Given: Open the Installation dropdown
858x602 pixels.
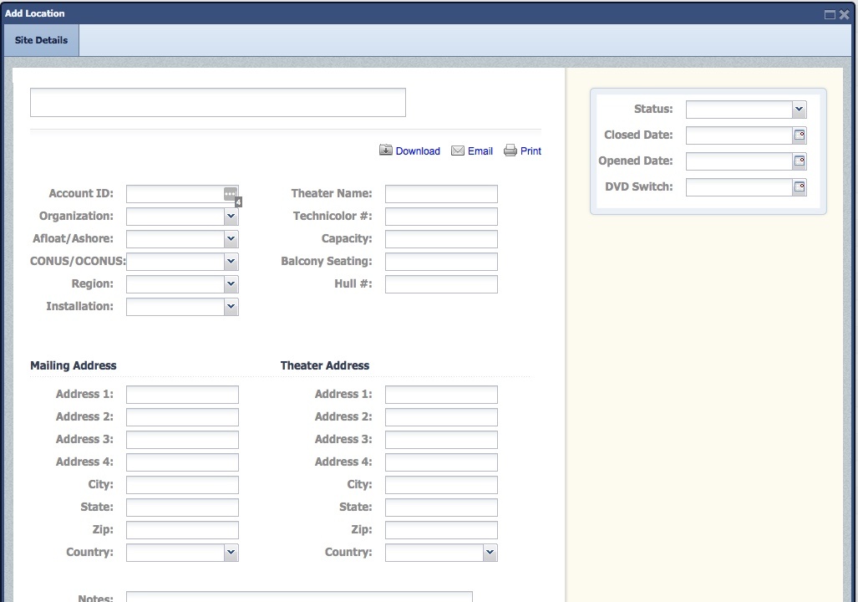Looking at the screenshot, I should [x=231, y=307].
